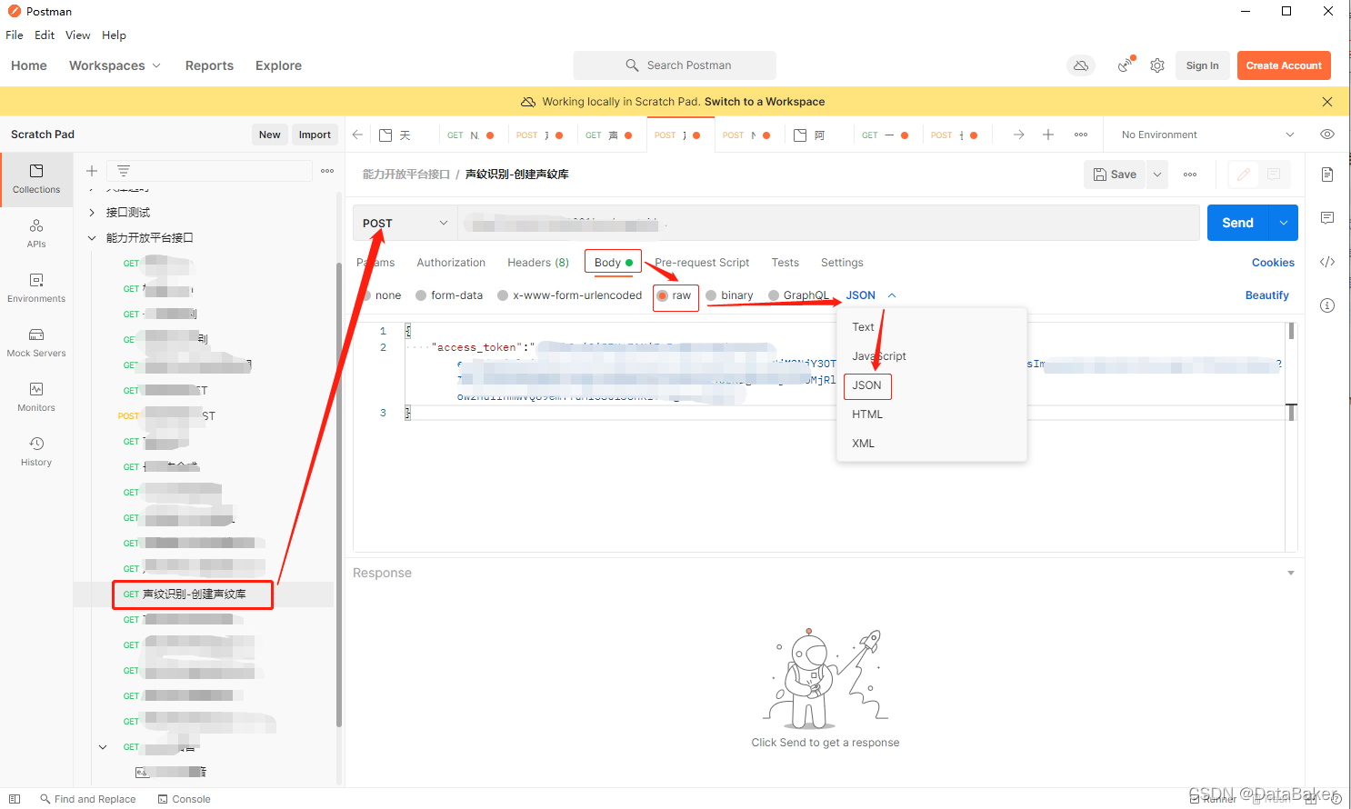
Task: Click the Save button
Action: pos(1116,175)
